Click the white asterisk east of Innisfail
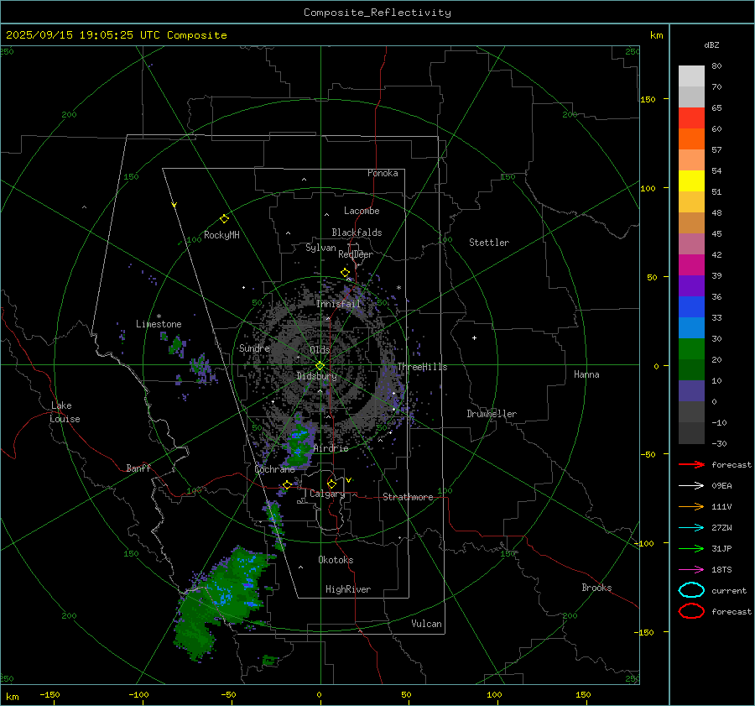The height and width of the screenshot is (706, 755). (x=398, y=288)
